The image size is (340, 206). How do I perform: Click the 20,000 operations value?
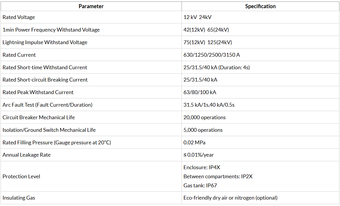(204, 117)
